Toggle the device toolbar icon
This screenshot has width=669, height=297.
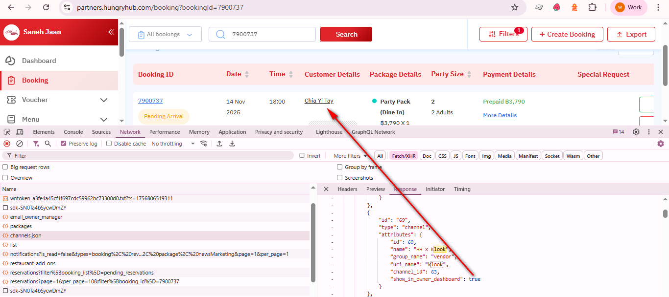[20, 132]
